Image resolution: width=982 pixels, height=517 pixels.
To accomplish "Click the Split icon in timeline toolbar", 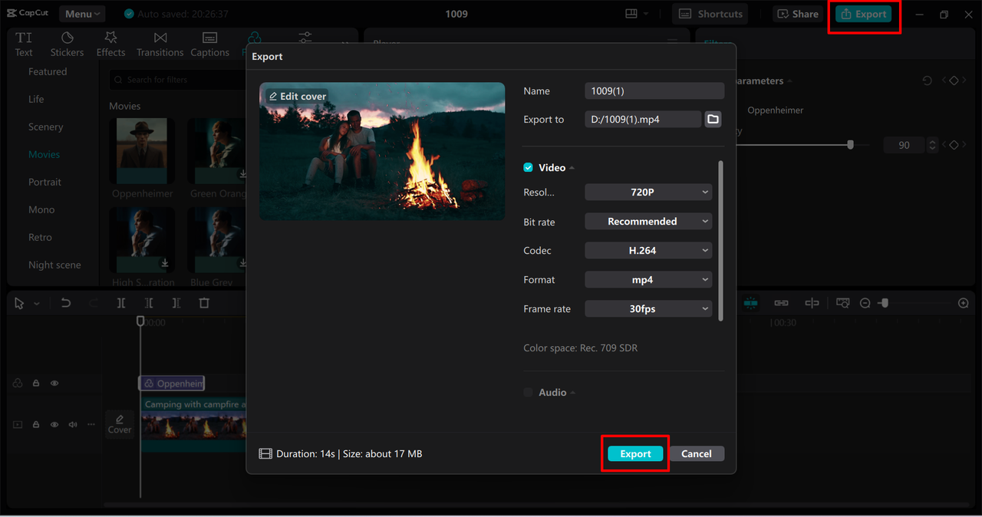I will point(121,303).
